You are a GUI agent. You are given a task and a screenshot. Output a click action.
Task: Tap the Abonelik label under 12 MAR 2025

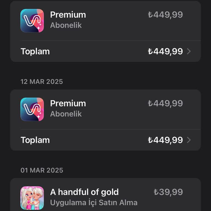66,114
